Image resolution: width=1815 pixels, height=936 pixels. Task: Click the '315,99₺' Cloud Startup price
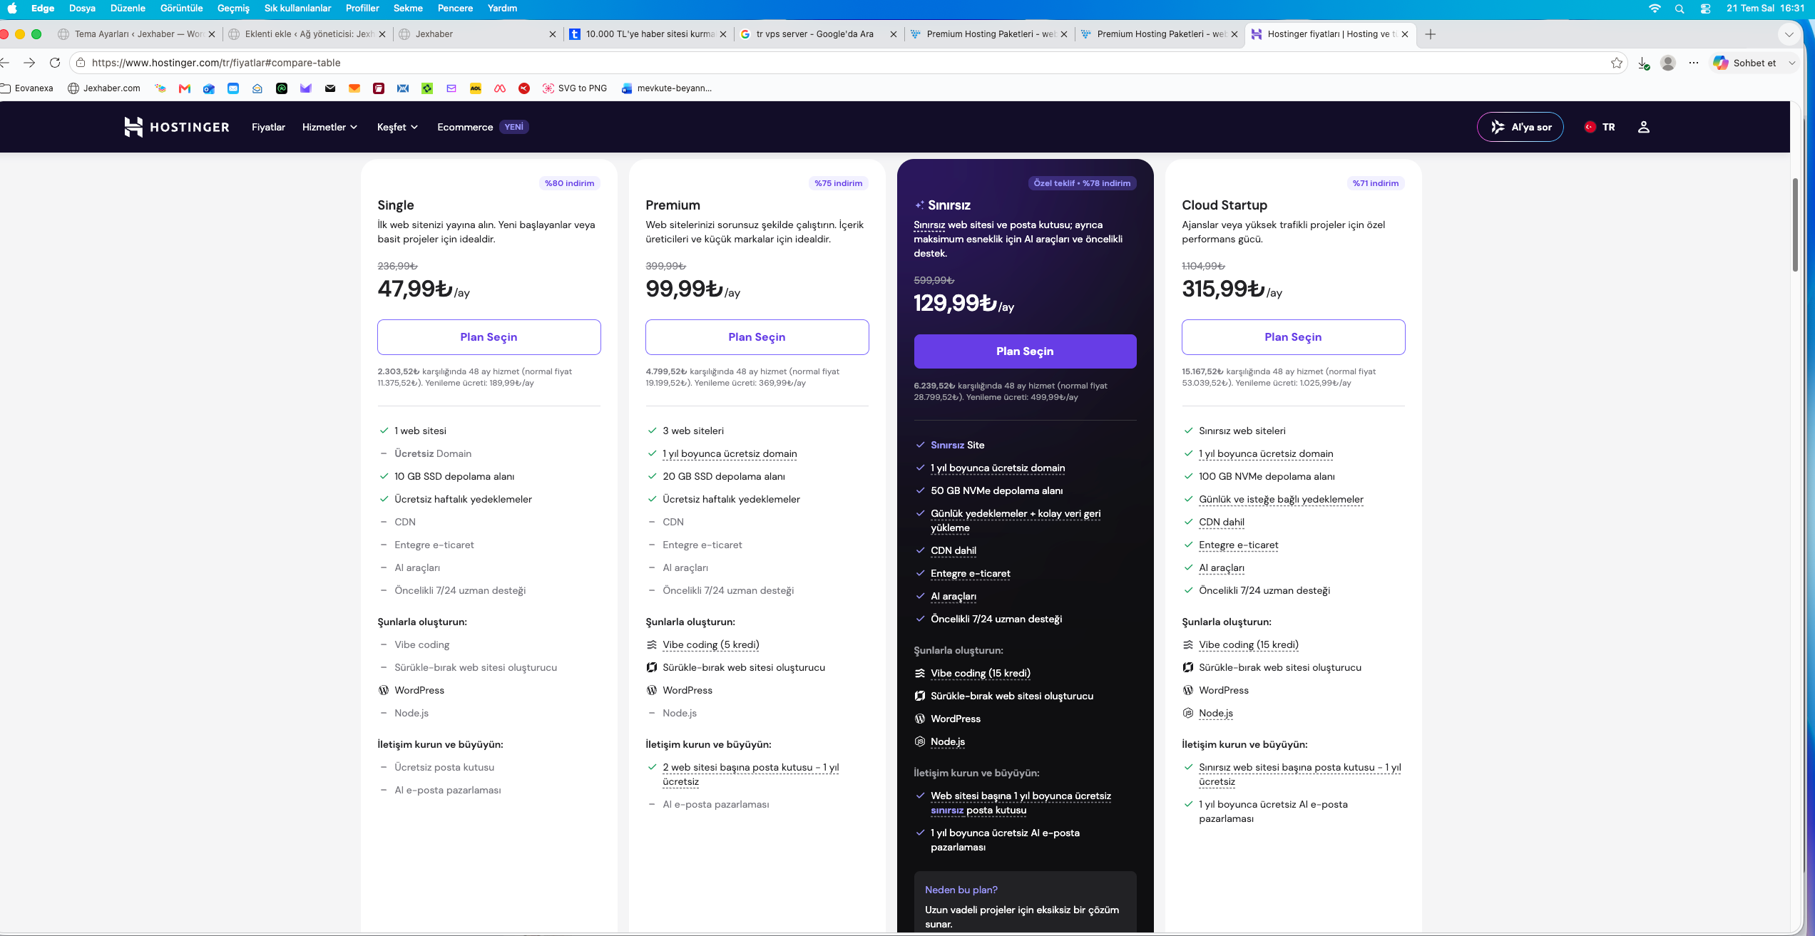point(1223,289)
